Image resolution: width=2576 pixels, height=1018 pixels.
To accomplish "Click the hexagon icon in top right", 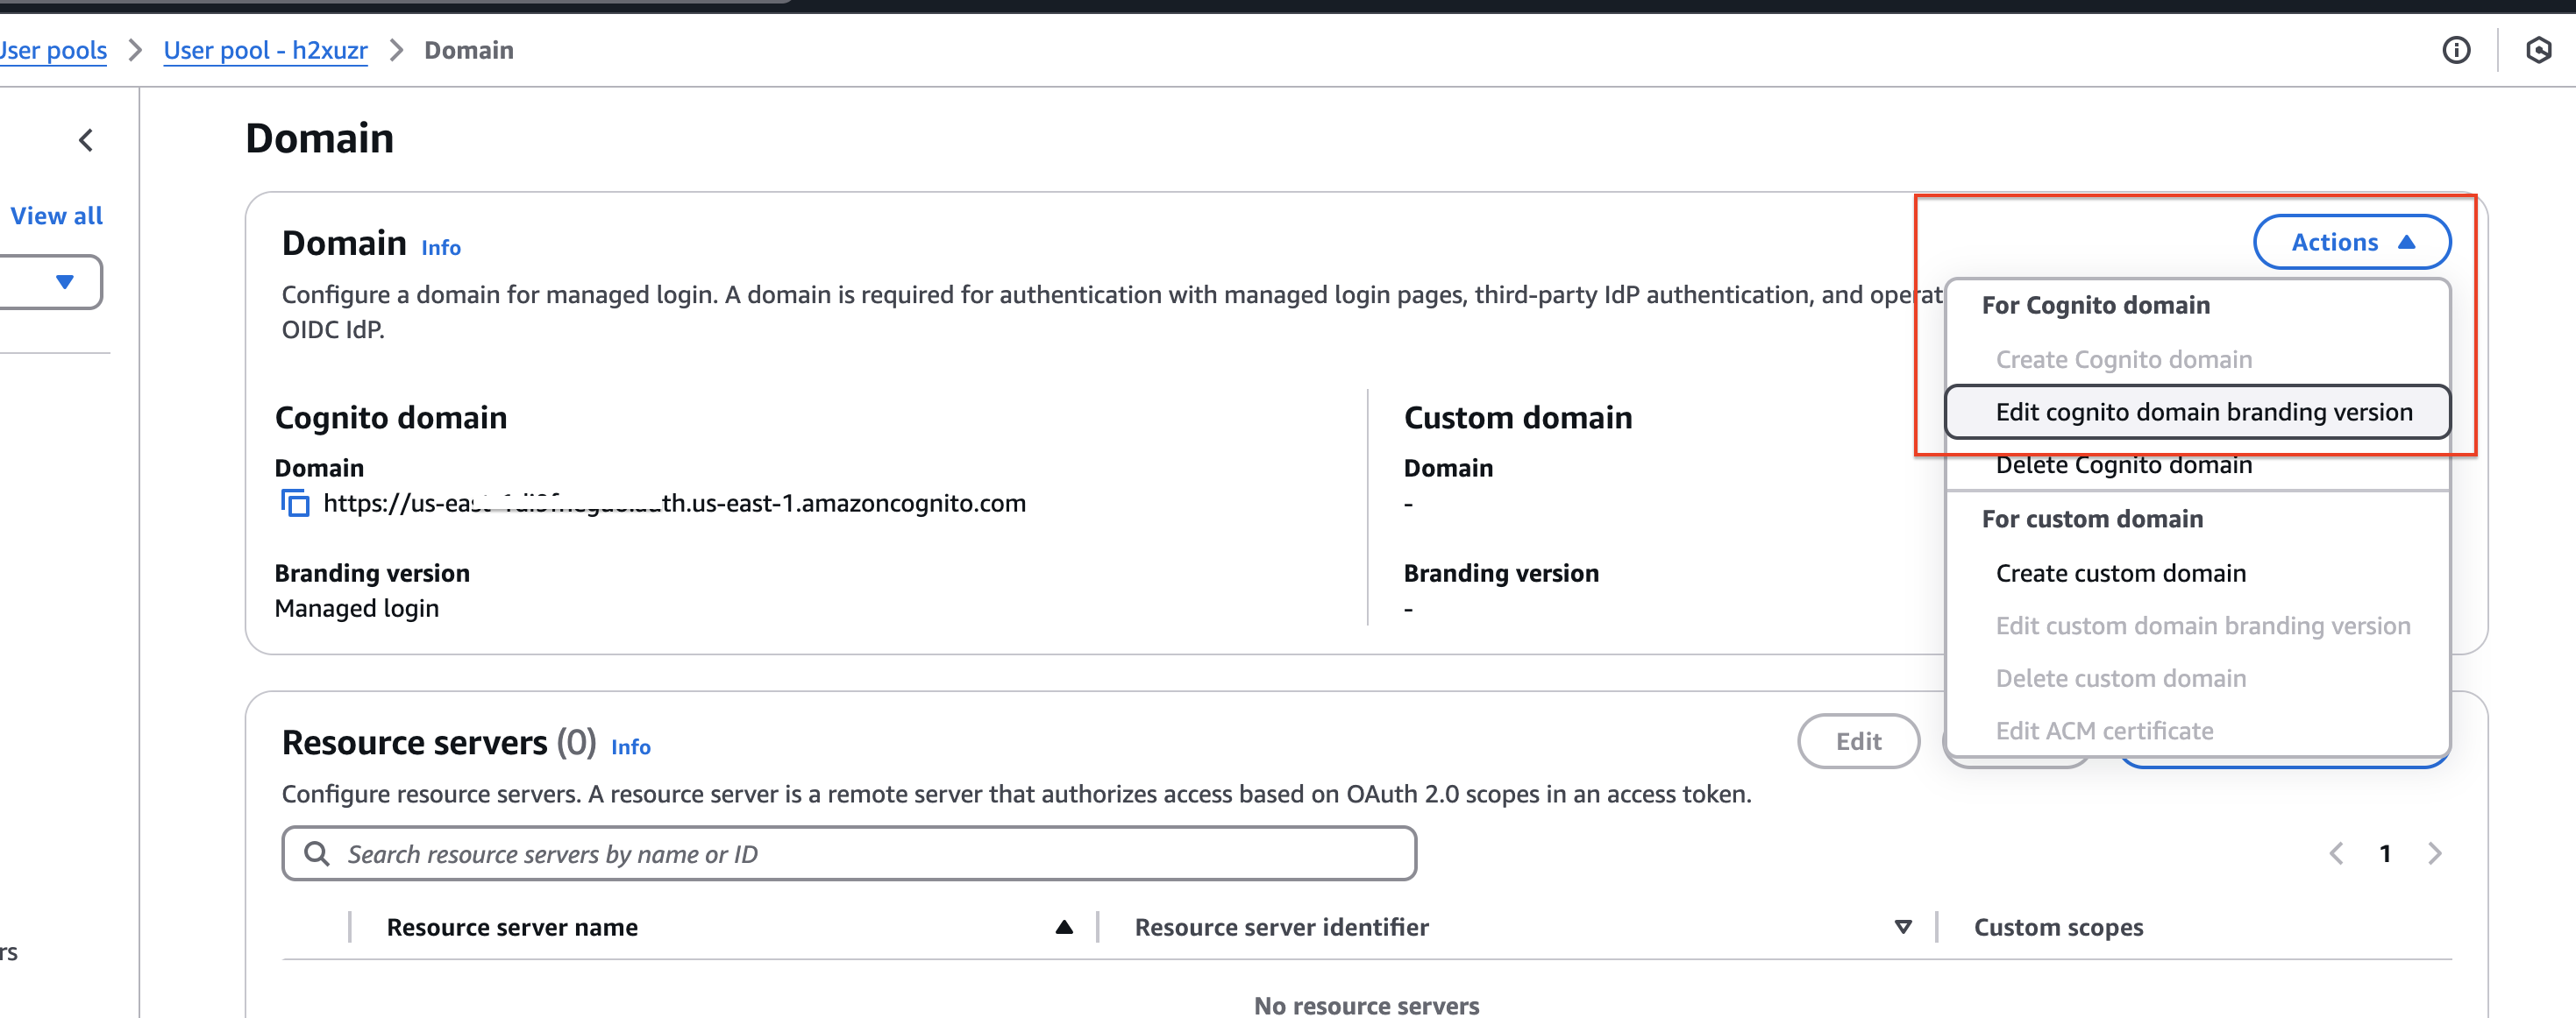I will pos(2538,50).
